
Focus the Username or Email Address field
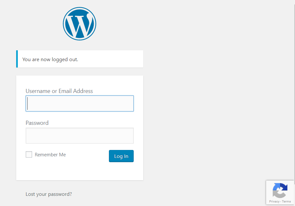click(x=79, y=103)
